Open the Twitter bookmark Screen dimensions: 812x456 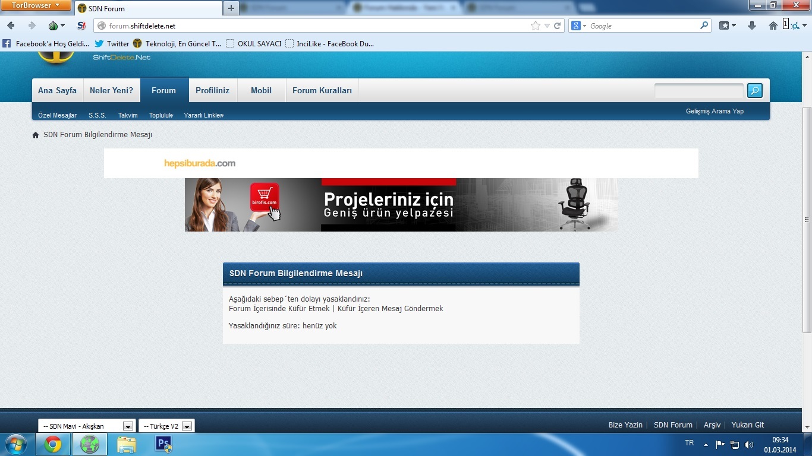pos(112,43)
